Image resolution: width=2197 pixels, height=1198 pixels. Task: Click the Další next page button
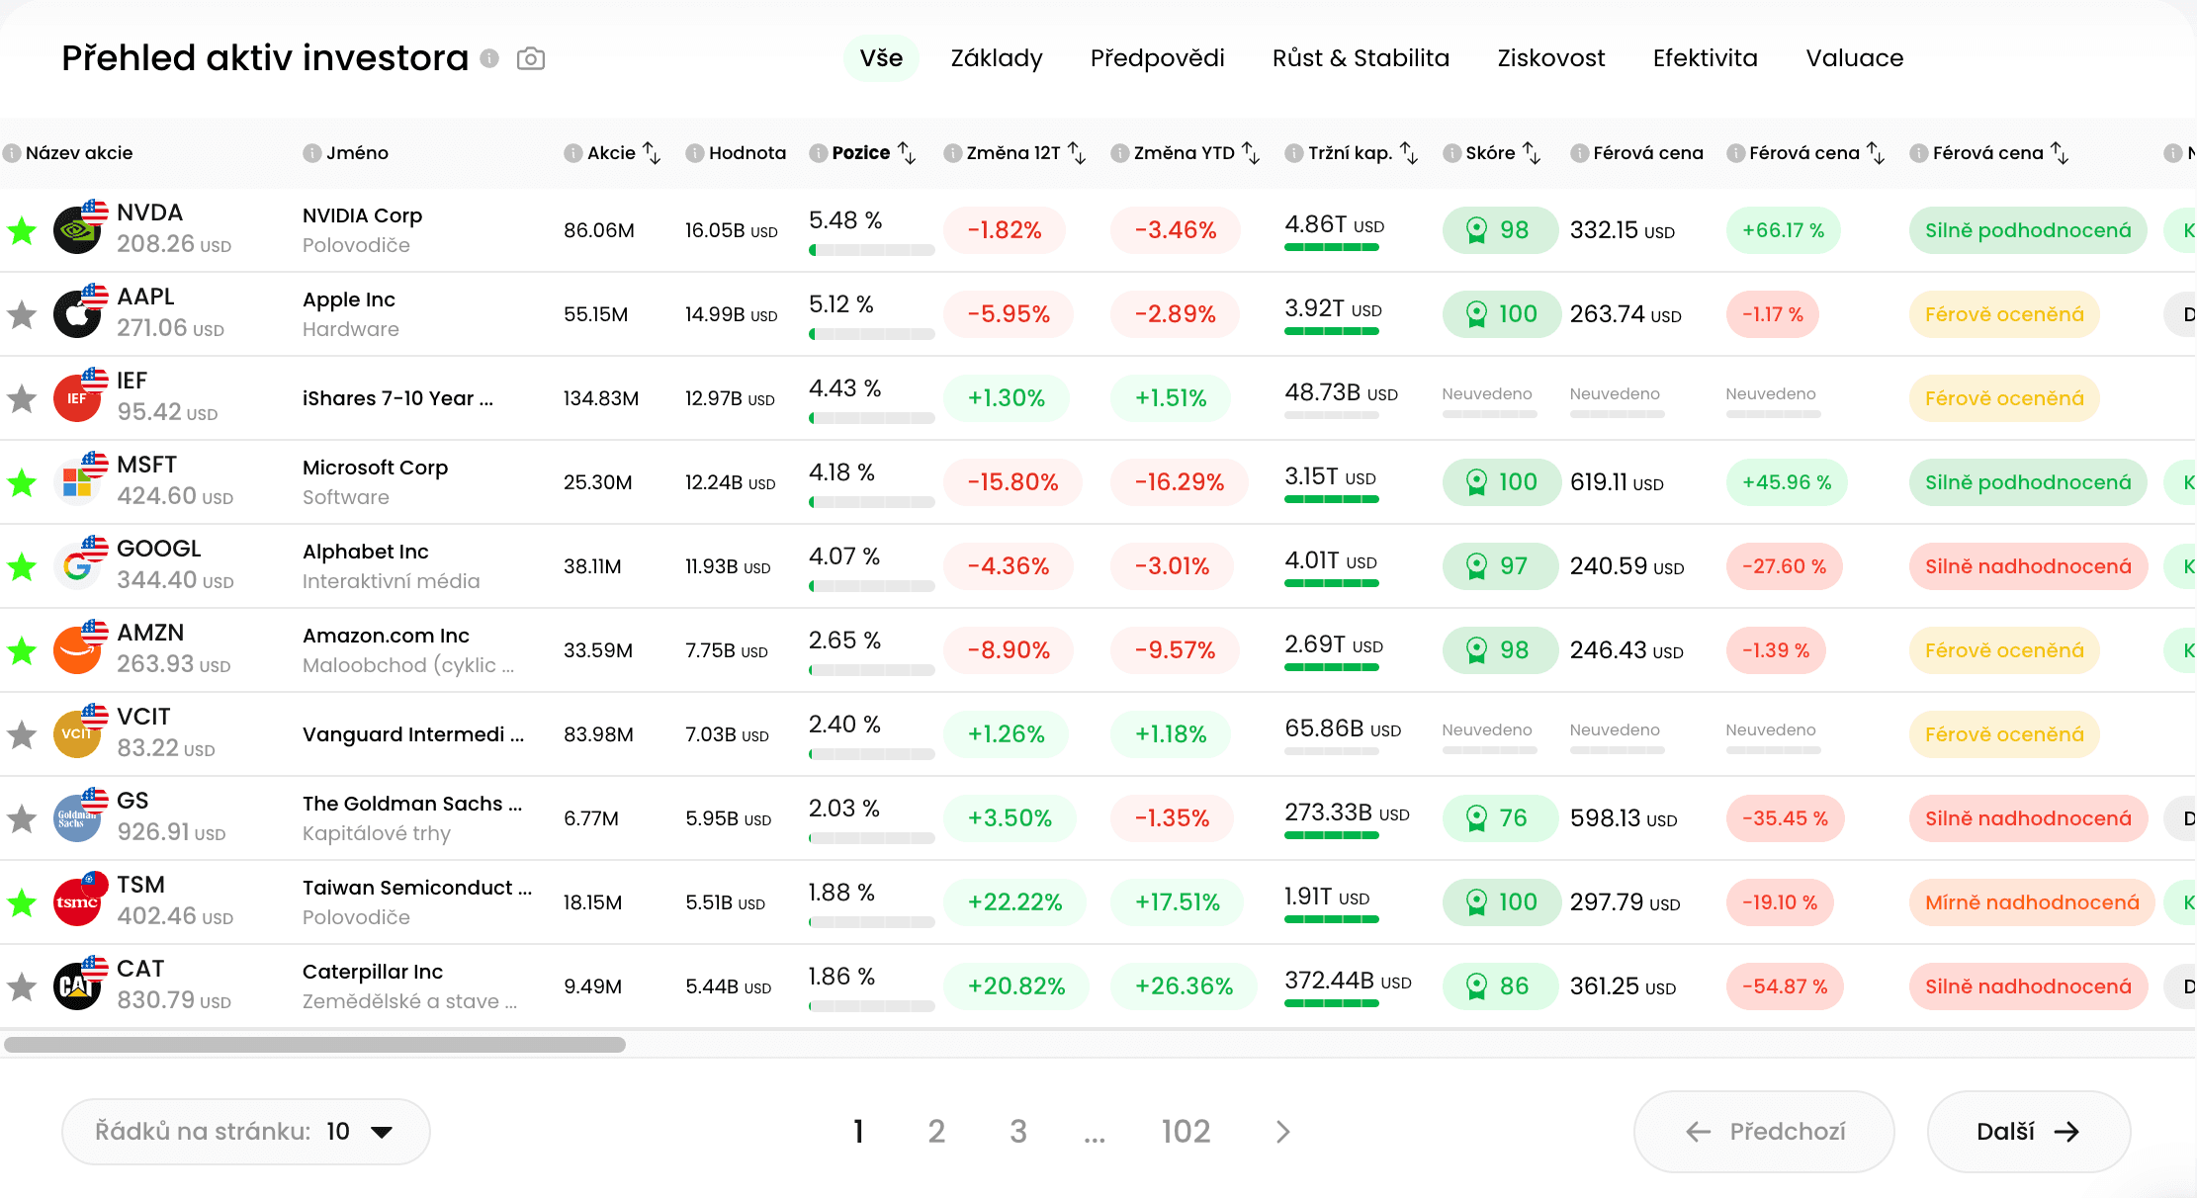pos(2028,1131)
